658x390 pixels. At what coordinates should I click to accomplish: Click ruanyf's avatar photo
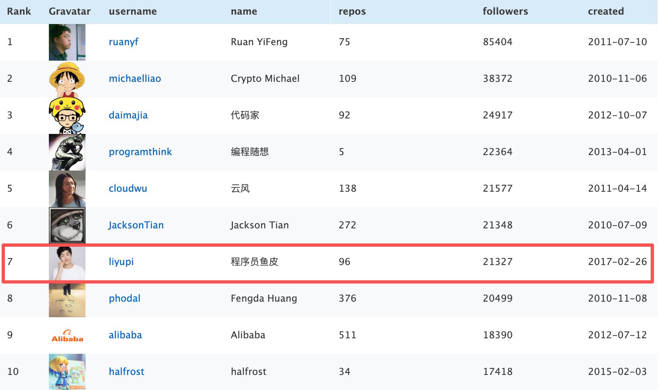(67, 42)
